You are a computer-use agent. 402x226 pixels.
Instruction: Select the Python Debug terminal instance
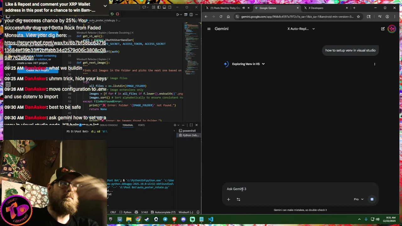tap(189, 135)
